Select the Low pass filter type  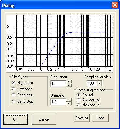(x=22, y=89)
